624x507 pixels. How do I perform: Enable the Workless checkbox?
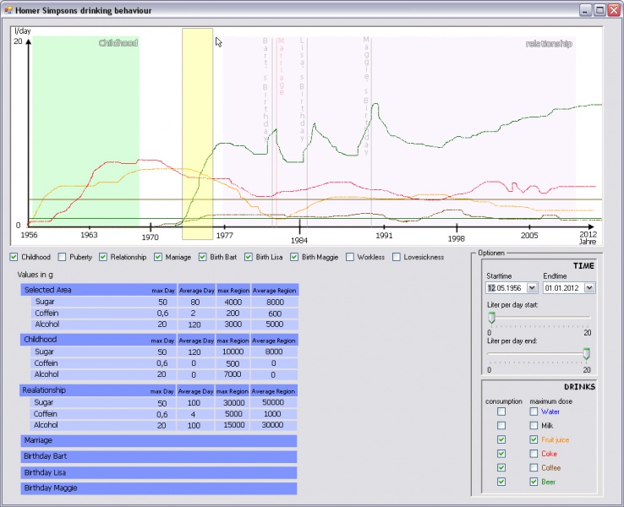click(350, 257)
